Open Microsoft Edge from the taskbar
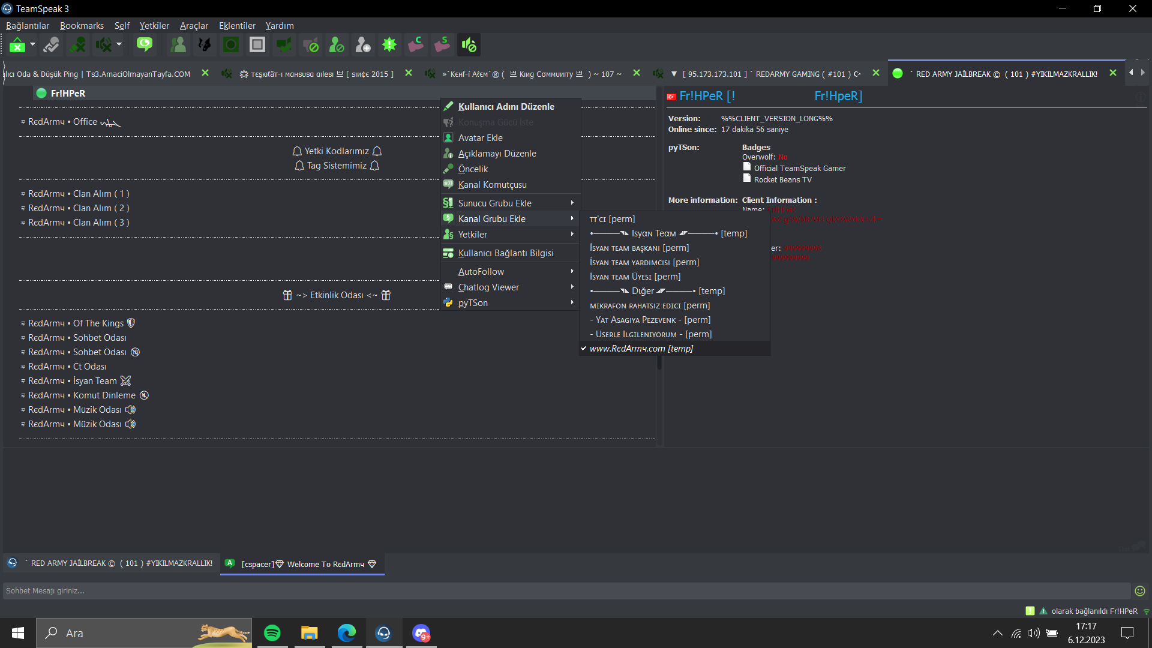 coord(347,633)
